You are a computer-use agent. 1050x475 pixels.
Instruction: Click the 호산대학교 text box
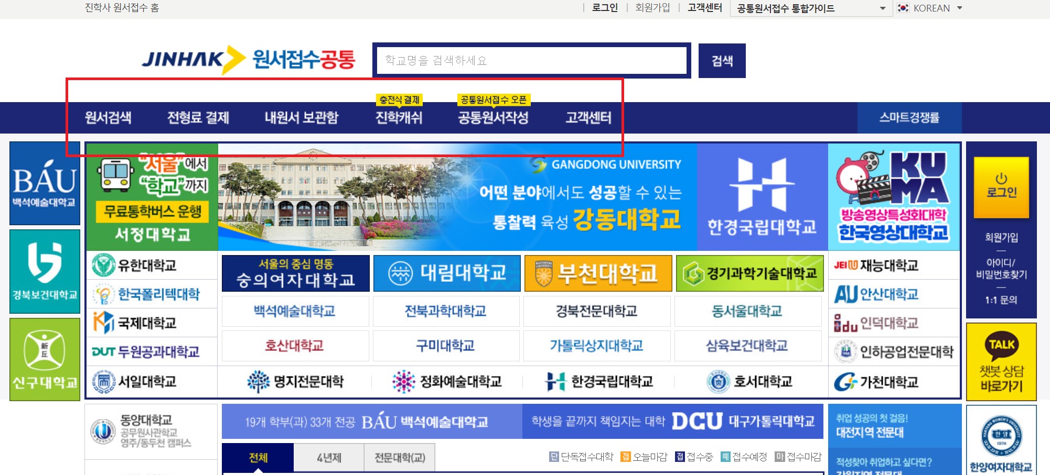295,346
